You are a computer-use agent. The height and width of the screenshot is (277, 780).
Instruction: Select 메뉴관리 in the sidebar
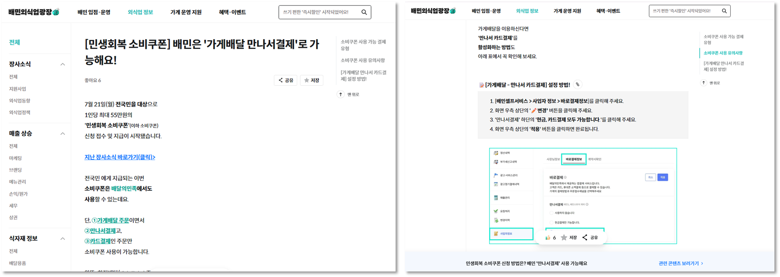pos(18,182)
